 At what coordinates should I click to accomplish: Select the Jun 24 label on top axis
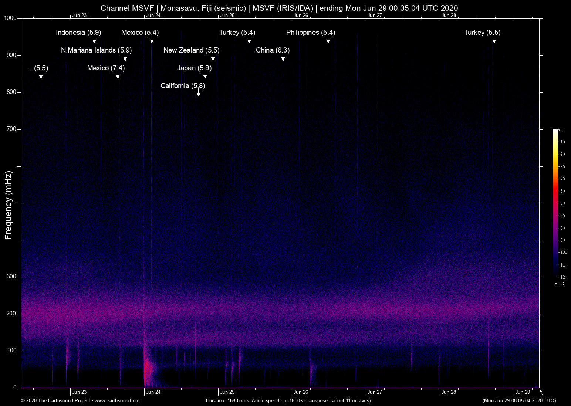click(x=153, y=15)
